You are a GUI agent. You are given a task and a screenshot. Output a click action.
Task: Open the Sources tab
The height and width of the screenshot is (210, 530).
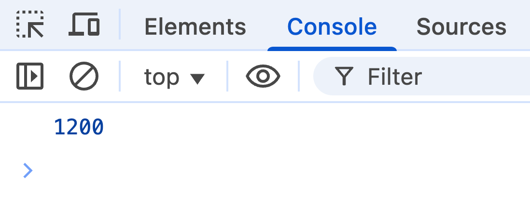461,27
